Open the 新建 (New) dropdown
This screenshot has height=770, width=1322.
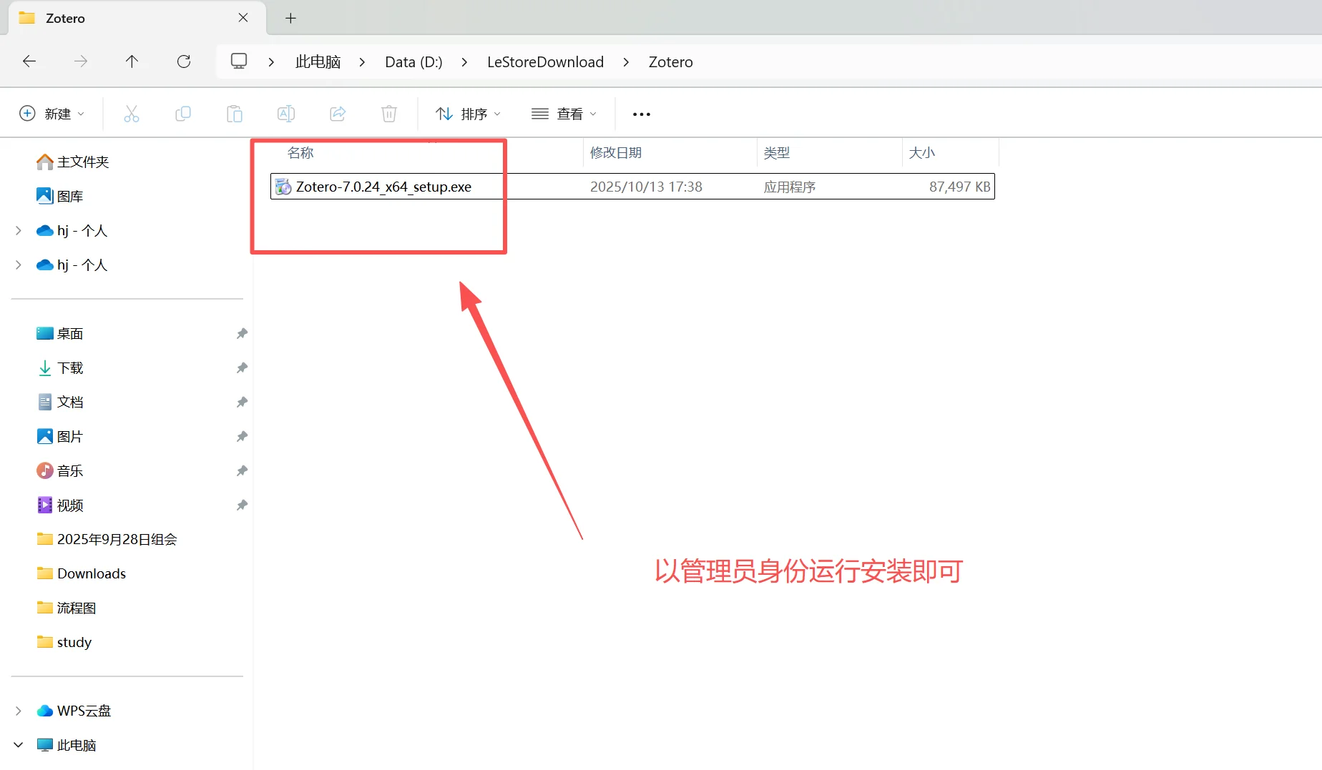click(x=52, y=114)
